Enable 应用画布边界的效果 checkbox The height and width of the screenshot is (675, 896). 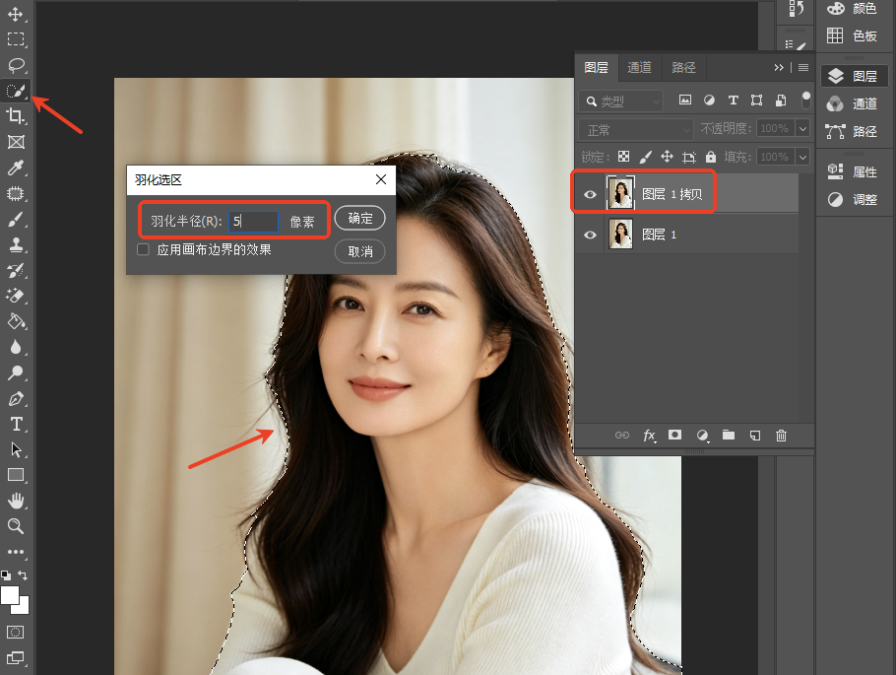[x=144, y=249]
